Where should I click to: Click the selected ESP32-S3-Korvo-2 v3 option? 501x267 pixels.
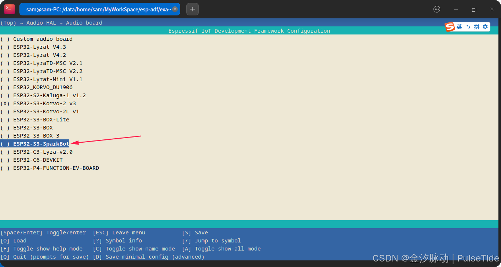[x=38, y=103]
